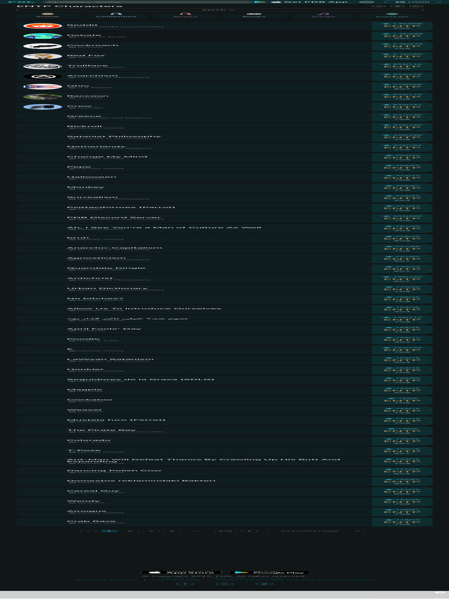Switch to the Books tab
The width and height of the screenshot is (449, 599).
(x=254, y=15)
